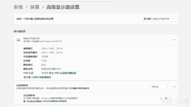
Task: Click monitor icon beside MAG 275QF E21
Action: 18,40
